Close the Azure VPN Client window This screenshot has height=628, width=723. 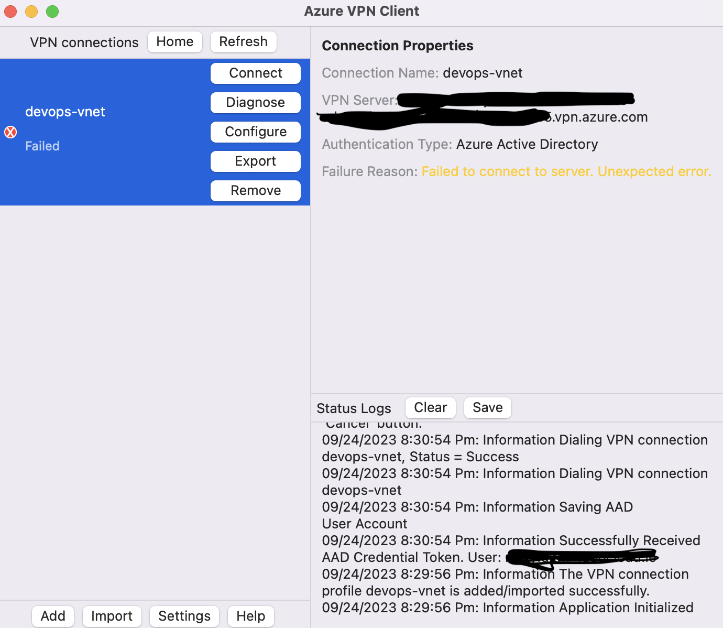(10, 11)
